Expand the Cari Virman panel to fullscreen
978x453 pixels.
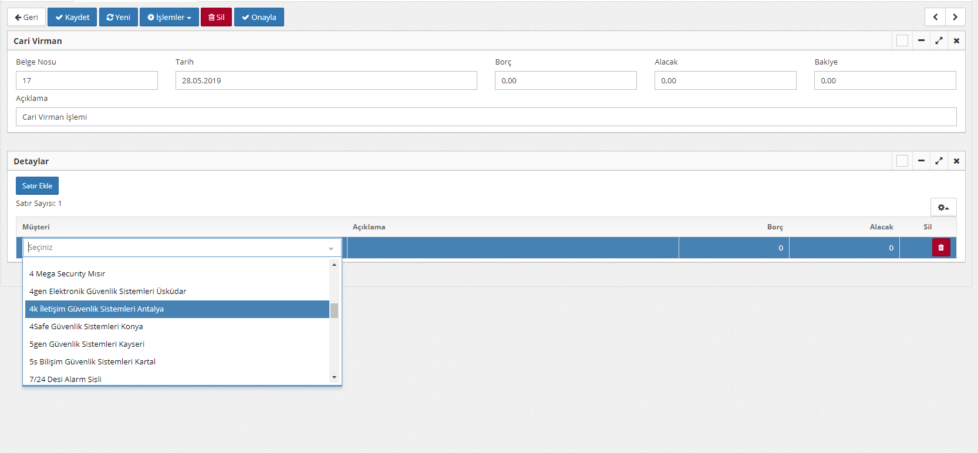939,40
